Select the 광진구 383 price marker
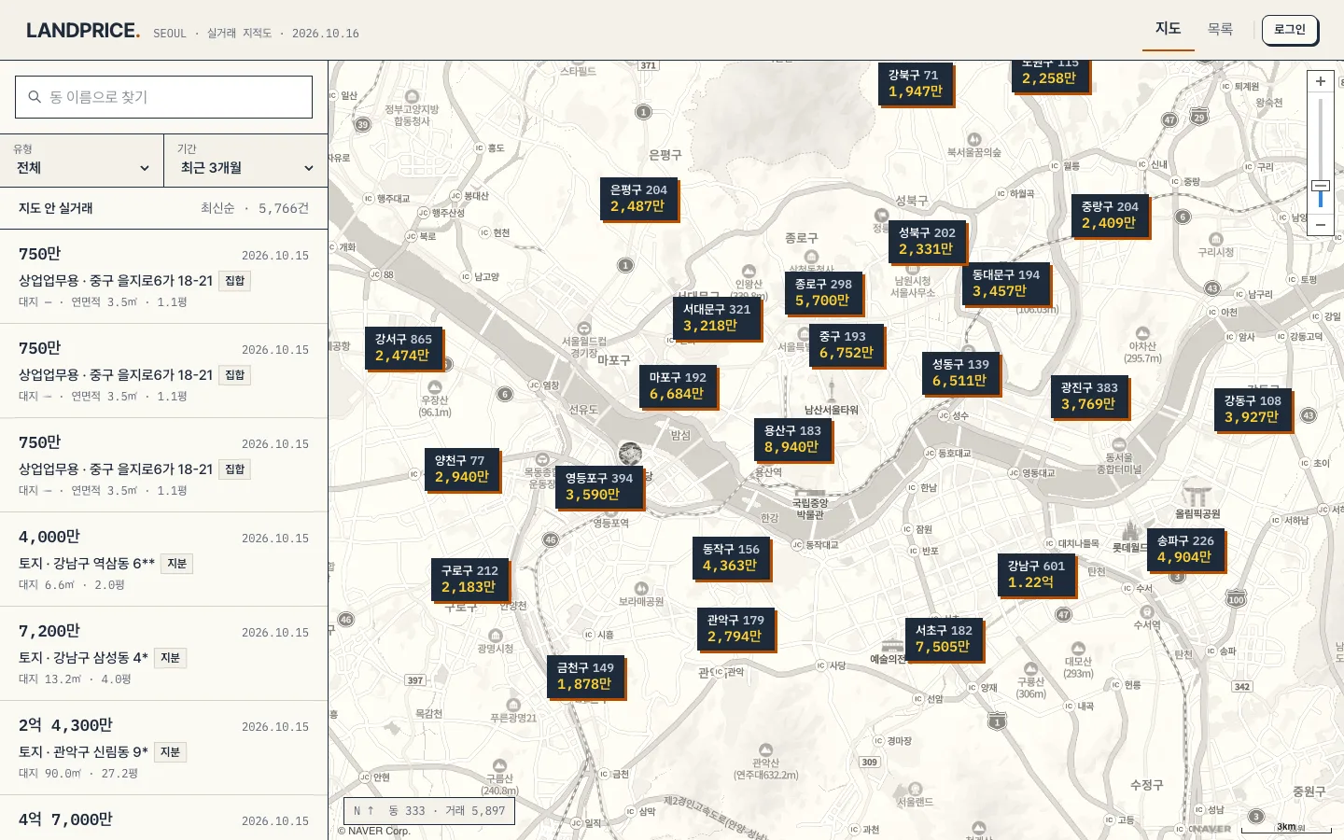 coord(1089,396)
